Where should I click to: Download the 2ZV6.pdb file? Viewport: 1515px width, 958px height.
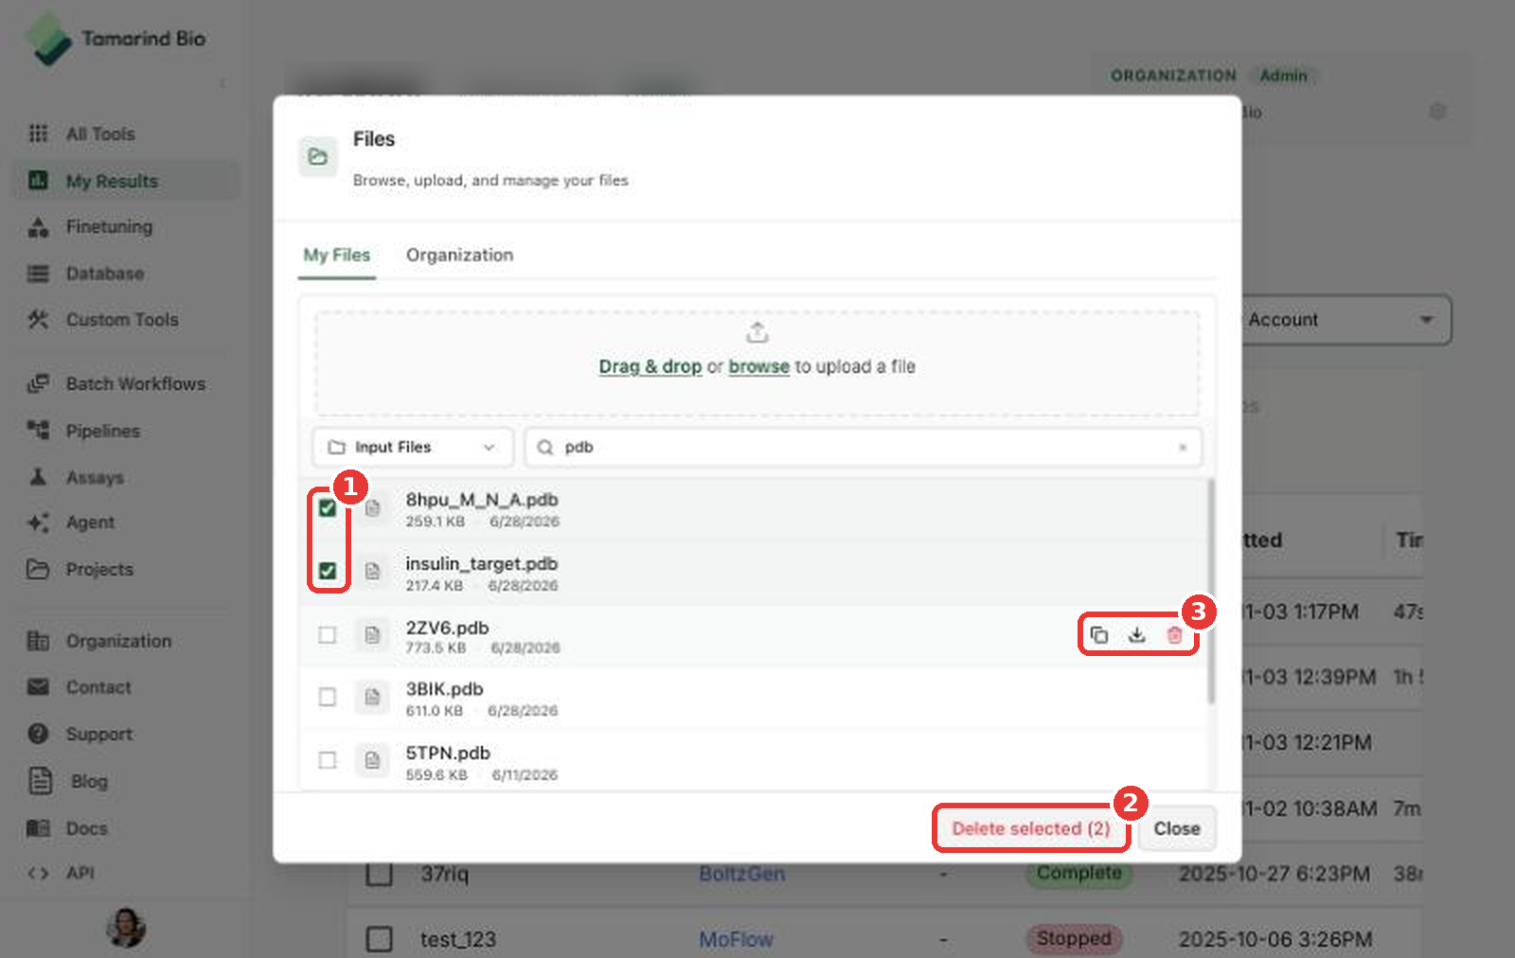click(1136, 635)
